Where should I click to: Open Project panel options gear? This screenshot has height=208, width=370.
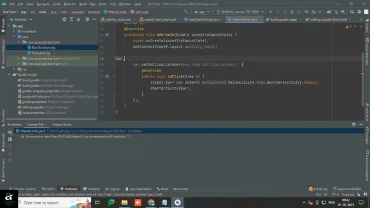pos(87,19)
